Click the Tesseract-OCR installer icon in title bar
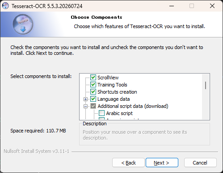This screenshot has width=223, height=173. click(x=5, y=6)
